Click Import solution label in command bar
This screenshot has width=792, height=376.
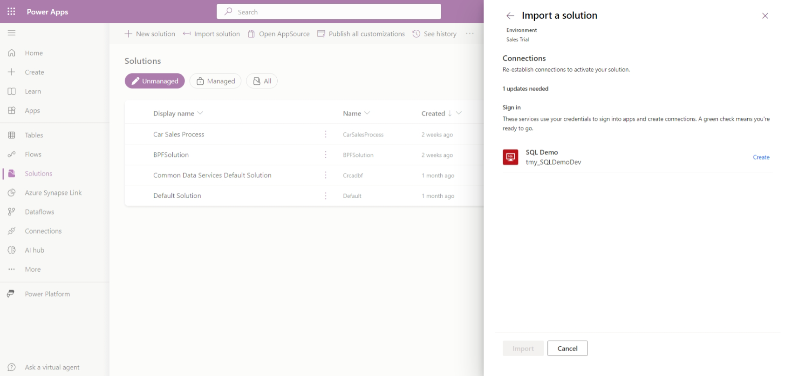click(x=217, y=34)
